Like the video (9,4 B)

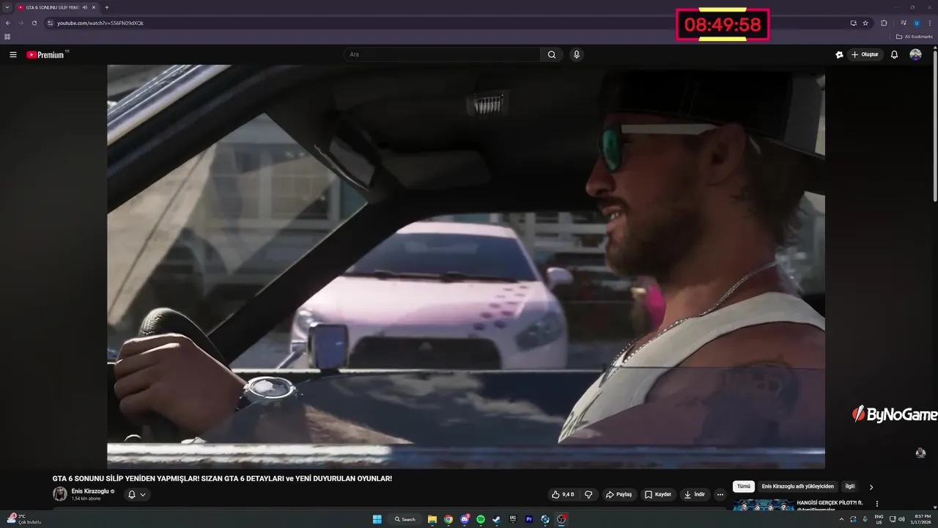point(564,494)
